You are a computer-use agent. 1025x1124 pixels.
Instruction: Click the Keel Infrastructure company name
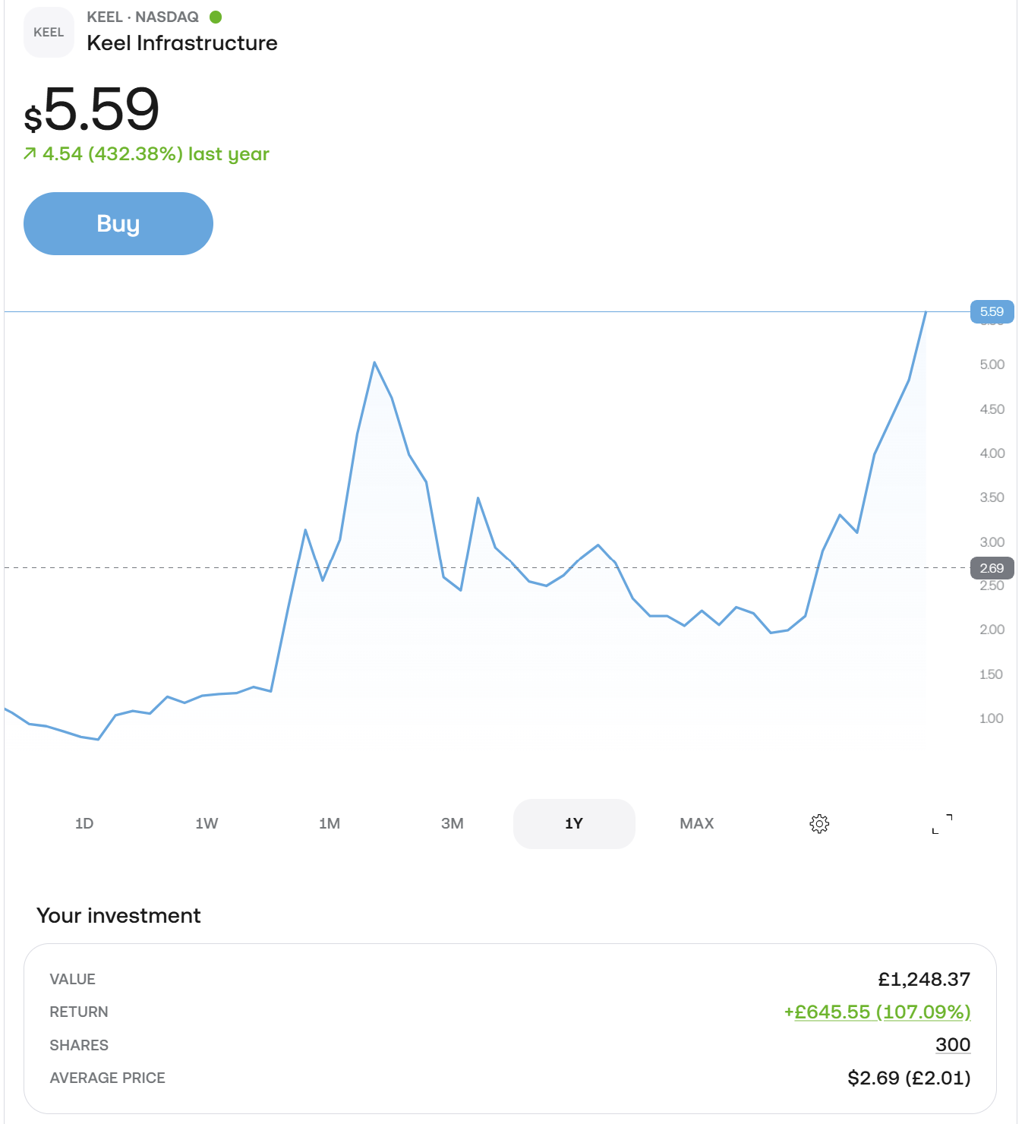pyautogui.click(x=182, y=43)
